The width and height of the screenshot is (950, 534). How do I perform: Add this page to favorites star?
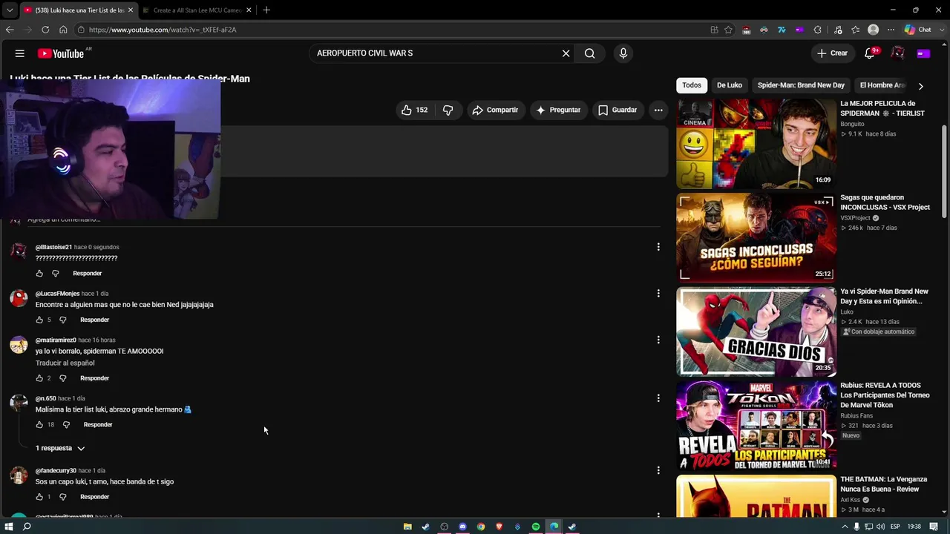[729, 30]
